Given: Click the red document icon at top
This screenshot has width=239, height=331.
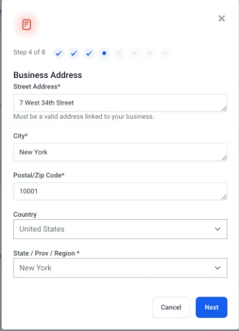Looking at the screenshot, I should click(x=26, y=24).
